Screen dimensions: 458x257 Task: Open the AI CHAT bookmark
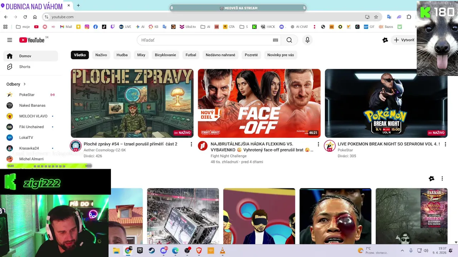(299, 27)
